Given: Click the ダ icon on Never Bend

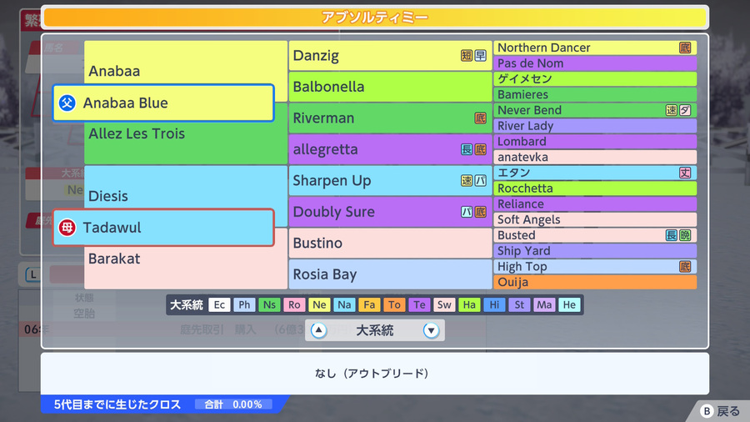Looking at the screenshot, I should (x=685, y=110).
